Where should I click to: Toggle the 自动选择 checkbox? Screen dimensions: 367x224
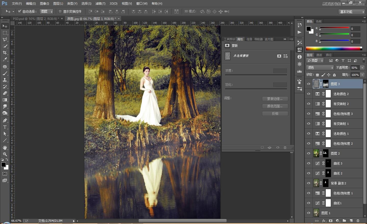click(20, 11)
